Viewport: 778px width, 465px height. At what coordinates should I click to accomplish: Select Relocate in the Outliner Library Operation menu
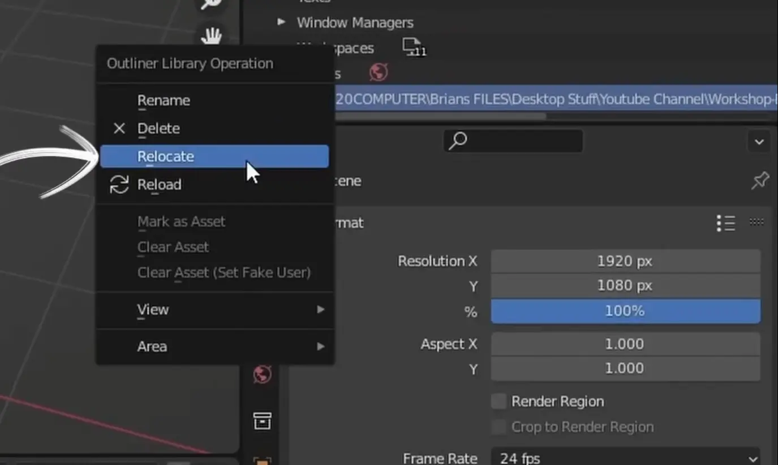pos(214,157)
